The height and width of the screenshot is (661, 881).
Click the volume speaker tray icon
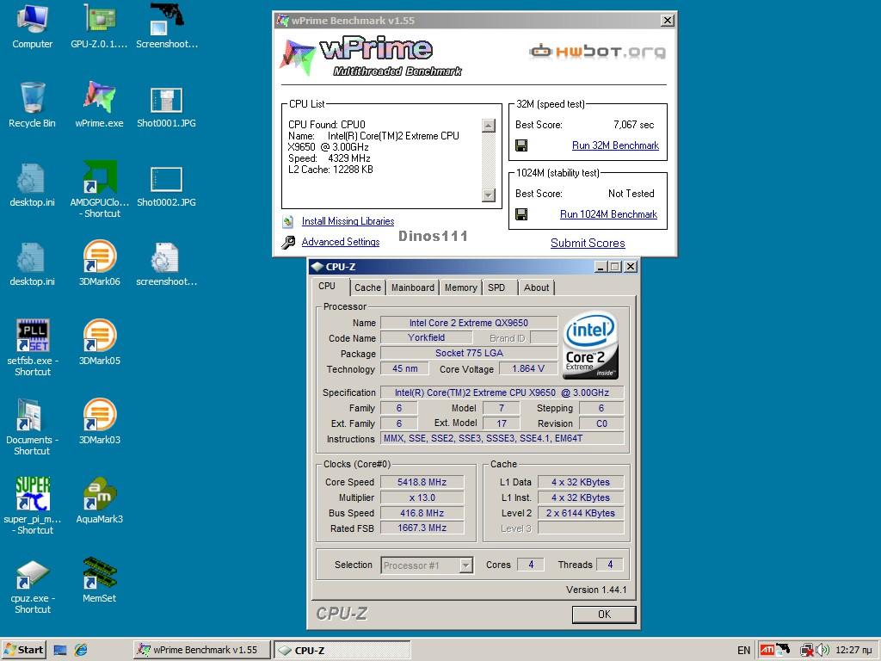coord(822,650)
